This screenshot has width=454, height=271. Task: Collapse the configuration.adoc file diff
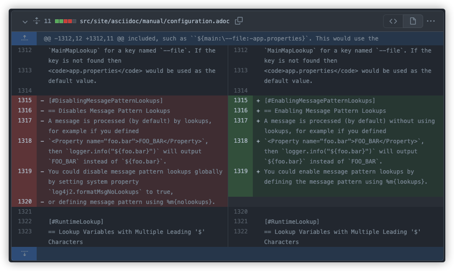coord(25,21)
